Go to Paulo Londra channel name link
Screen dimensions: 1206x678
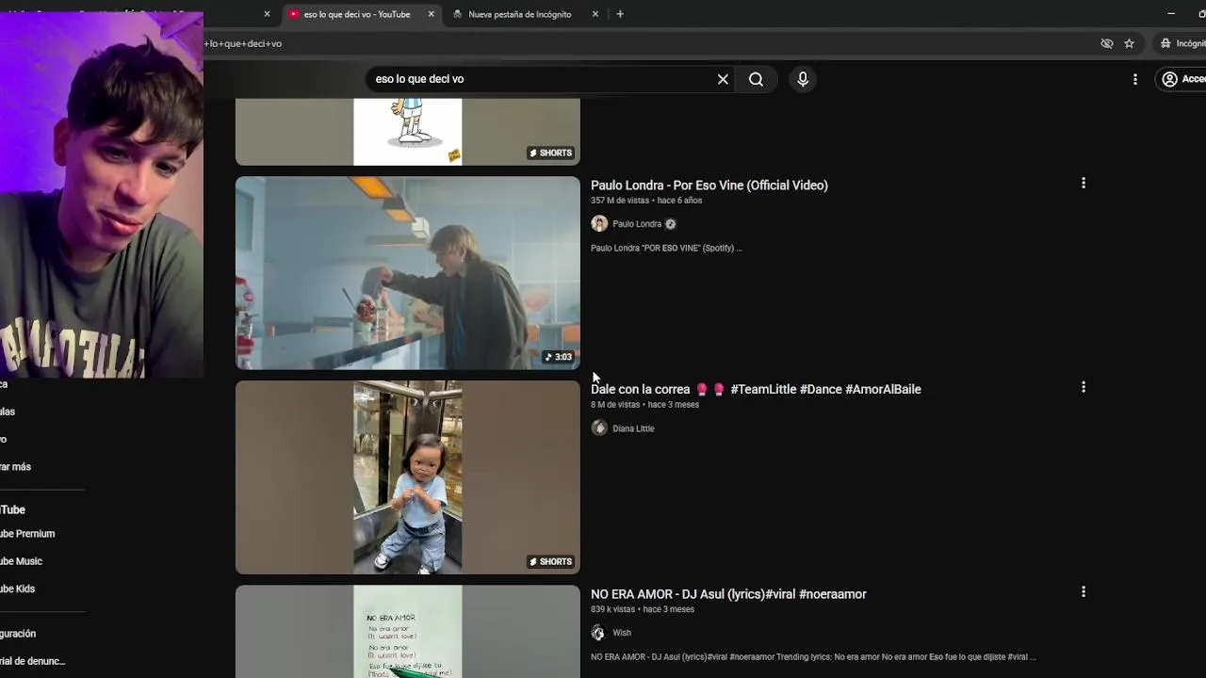point(637,224)
